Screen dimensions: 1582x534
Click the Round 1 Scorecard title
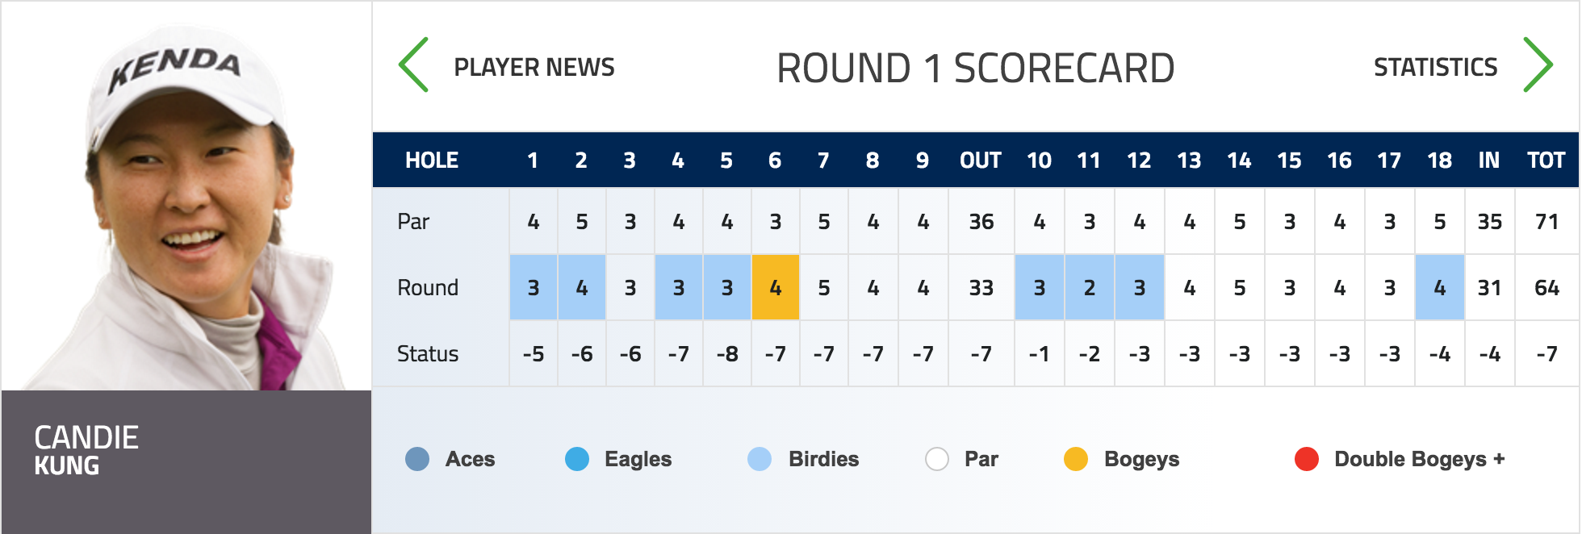[x=975, y=68]
